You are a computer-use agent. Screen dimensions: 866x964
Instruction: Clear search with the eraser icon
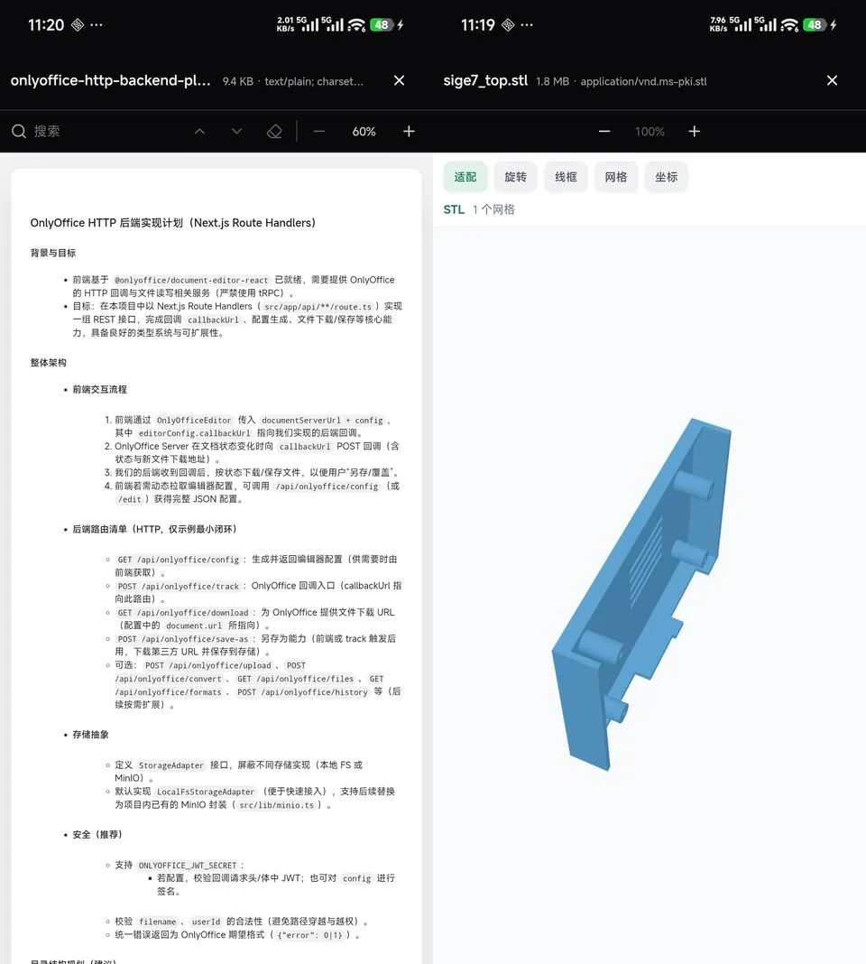click(x=274, y=132)
